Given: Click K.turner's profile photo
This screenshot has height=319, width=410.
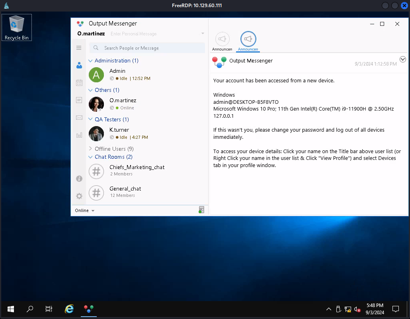Looking at the screenshot, I should coord(96,134).
